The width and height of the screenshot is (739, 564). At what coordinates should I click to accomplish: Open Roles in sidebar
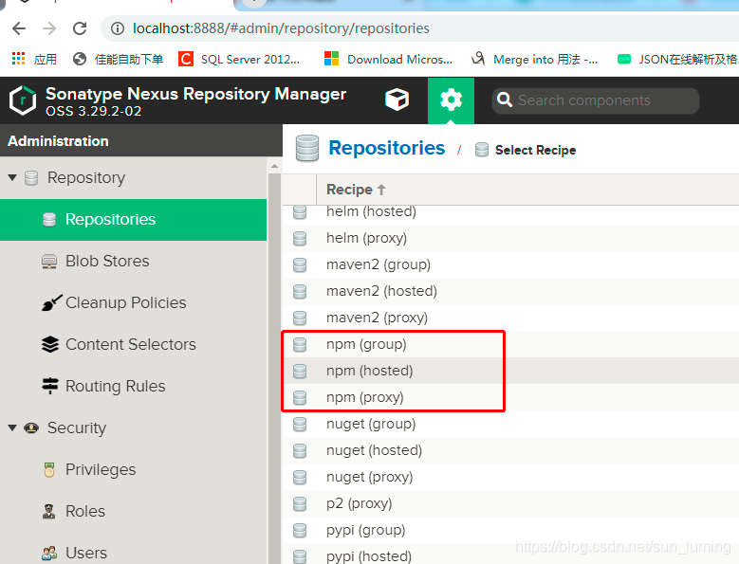(x=134, y=511)
